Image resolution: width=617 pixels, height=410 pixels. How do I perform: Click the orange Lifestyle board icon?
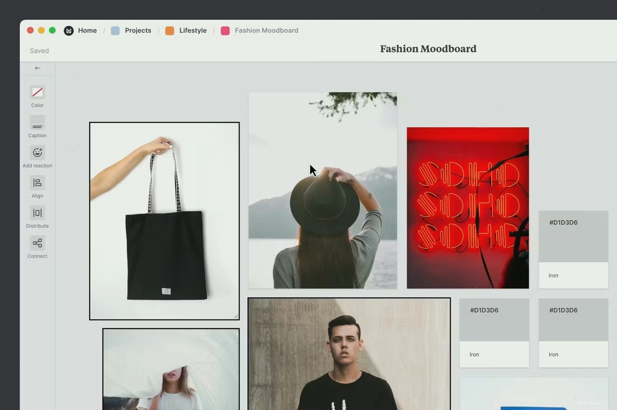click(x=170, y=30)
